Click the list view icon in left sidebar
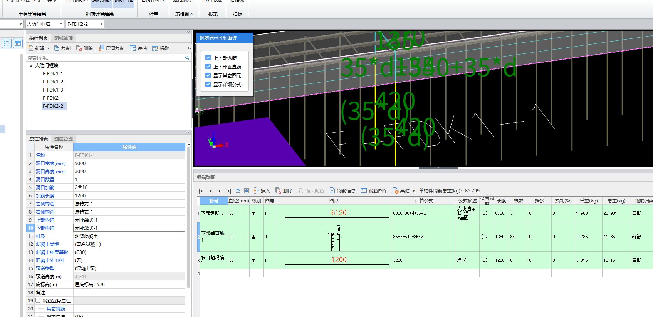The width and height of the screenshot is (653, 317). (7, 43)
